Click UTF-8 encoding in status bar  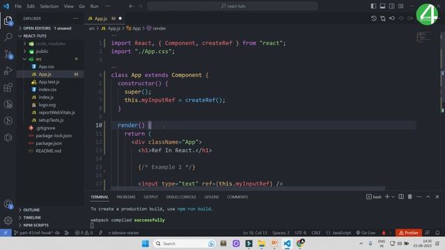click(x=300, y=233)
